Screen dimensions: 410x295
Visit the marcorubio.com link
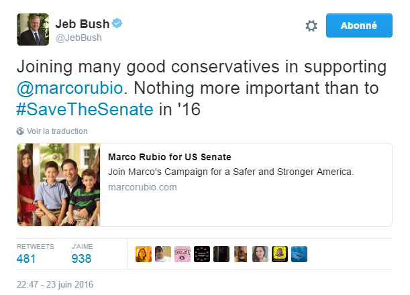[142, 187]
